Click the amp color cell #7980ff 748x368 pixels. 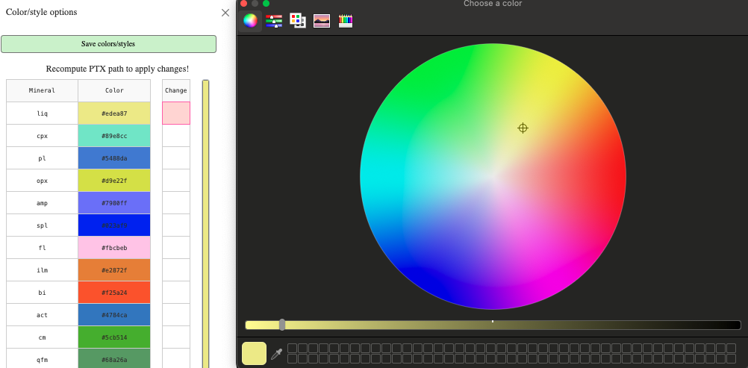(x=114, y=203)
